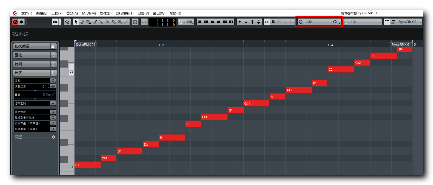Apply 固定长度 button
Viewport: 433px width, 185px height.
(53, 112)
